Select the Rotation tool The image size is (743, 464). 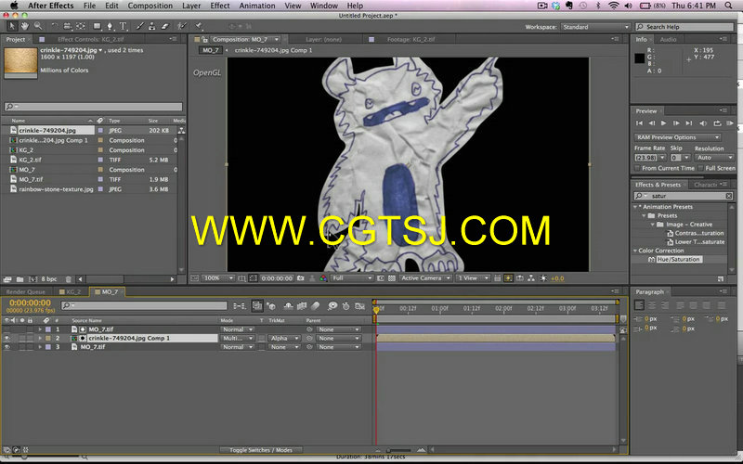click(55, 27)
